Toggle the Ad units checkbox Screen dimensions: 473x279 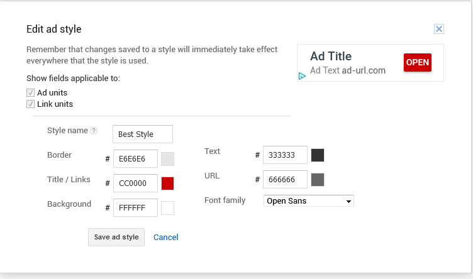tap(30, 93)
